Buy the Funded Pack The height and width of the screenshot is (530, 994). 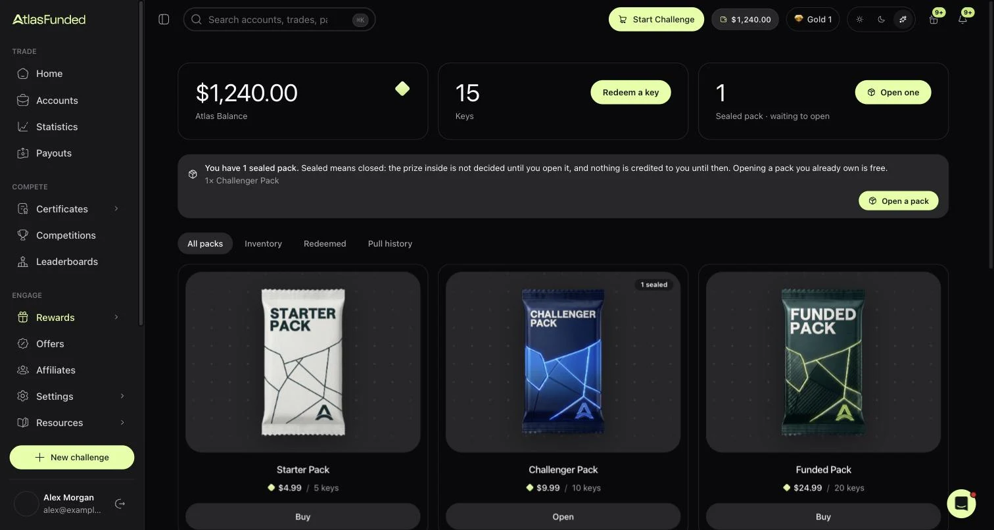pyautogui.click(x=824, y=517)
